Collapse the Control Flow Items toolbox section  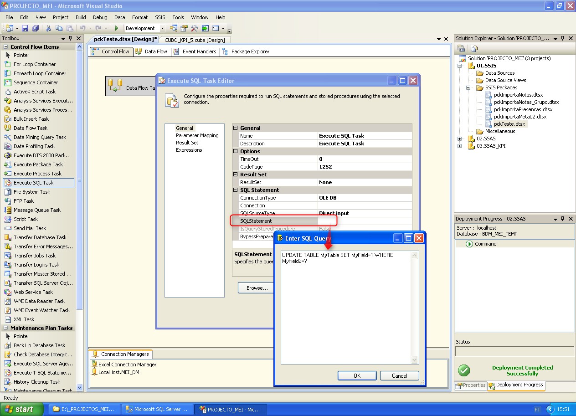click(5, 47)
